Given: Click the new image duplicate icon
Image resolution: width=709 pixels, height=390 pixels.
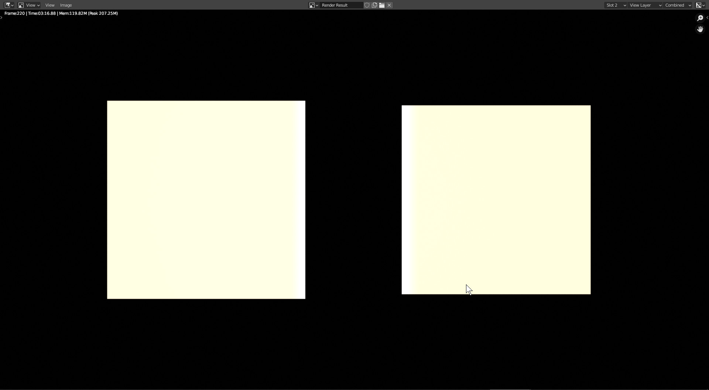Looking at the screenshot, I should [x=374, y=5].
